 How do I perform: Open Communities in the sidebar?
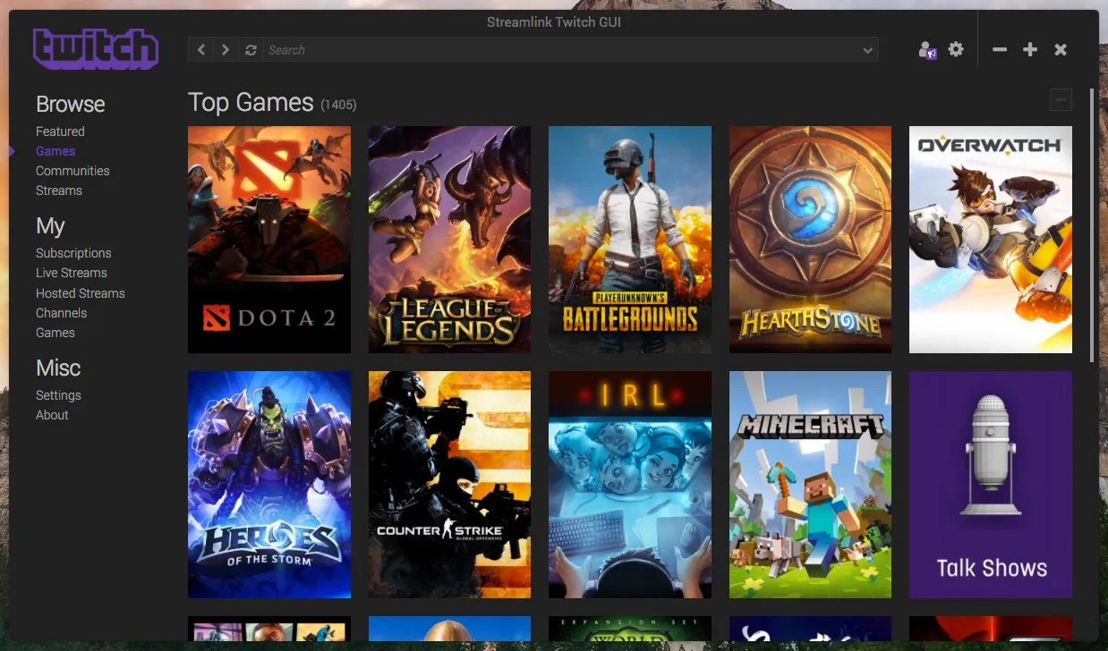[72, 171]
